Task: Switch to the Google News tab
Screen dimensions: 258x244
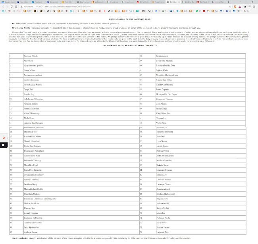Action: click(x=8, y=2)
